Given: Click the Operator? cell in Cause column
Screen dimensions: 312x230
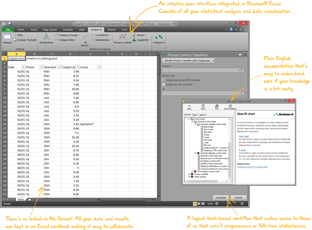Looking at the screenshot, I should pos(90,124).
